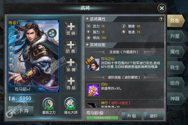This screenshot has height=125, width=188.
Task: Click the 下阵 button
Action: [x=21, y=111]
